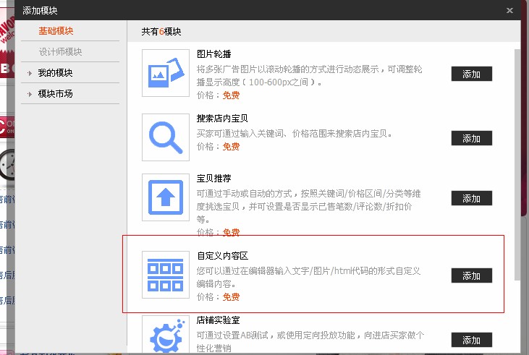Click the module list vertical scrollbar
Viewport: 529px width, 355px height.
517,164
